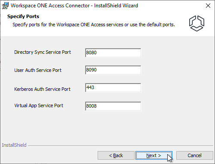
Task: Click the default ports description text
Action: click(x=94, y=25)
